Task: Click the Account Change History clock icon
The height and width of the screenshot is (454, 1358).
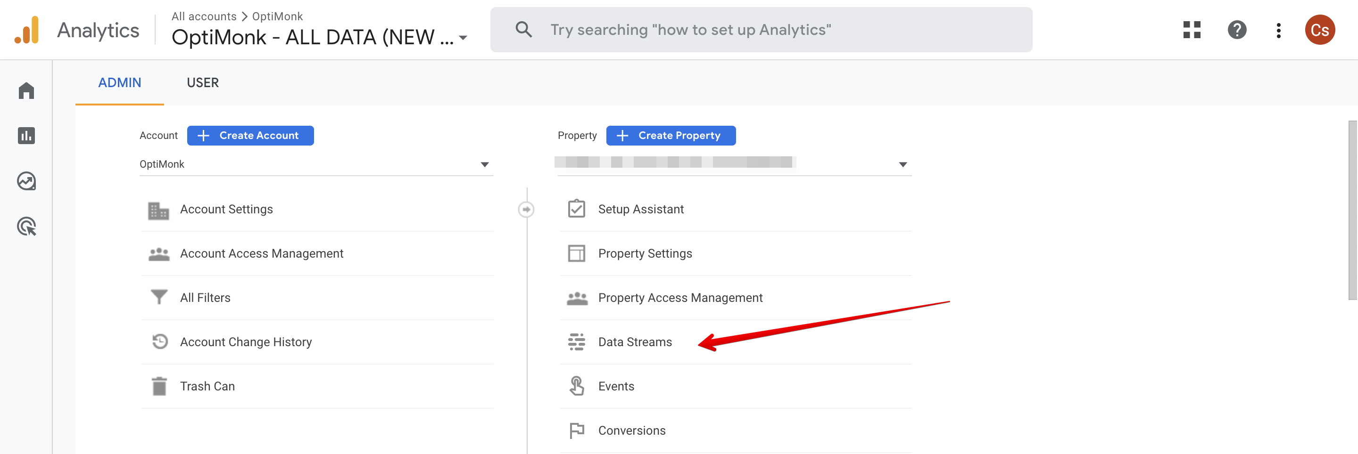Action: pyautogui.click(x=160, y=342)
